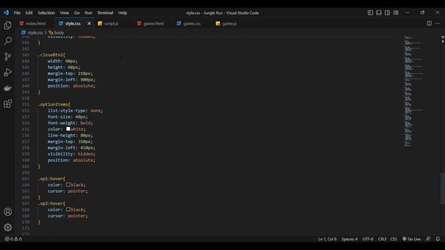Open the Selection menu
The width and height of the screenshot is (445, 250).
[47, 12]
